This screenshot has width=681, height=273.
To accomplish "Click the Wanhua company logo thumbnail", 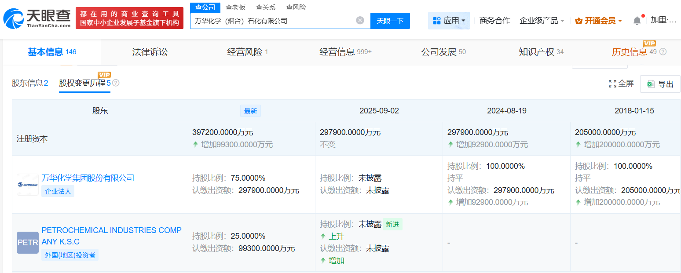I will 28,185.
